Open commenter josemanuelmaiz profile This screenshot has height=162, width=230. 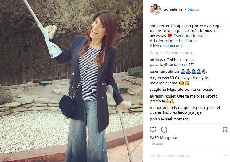[x=165, y=72]
